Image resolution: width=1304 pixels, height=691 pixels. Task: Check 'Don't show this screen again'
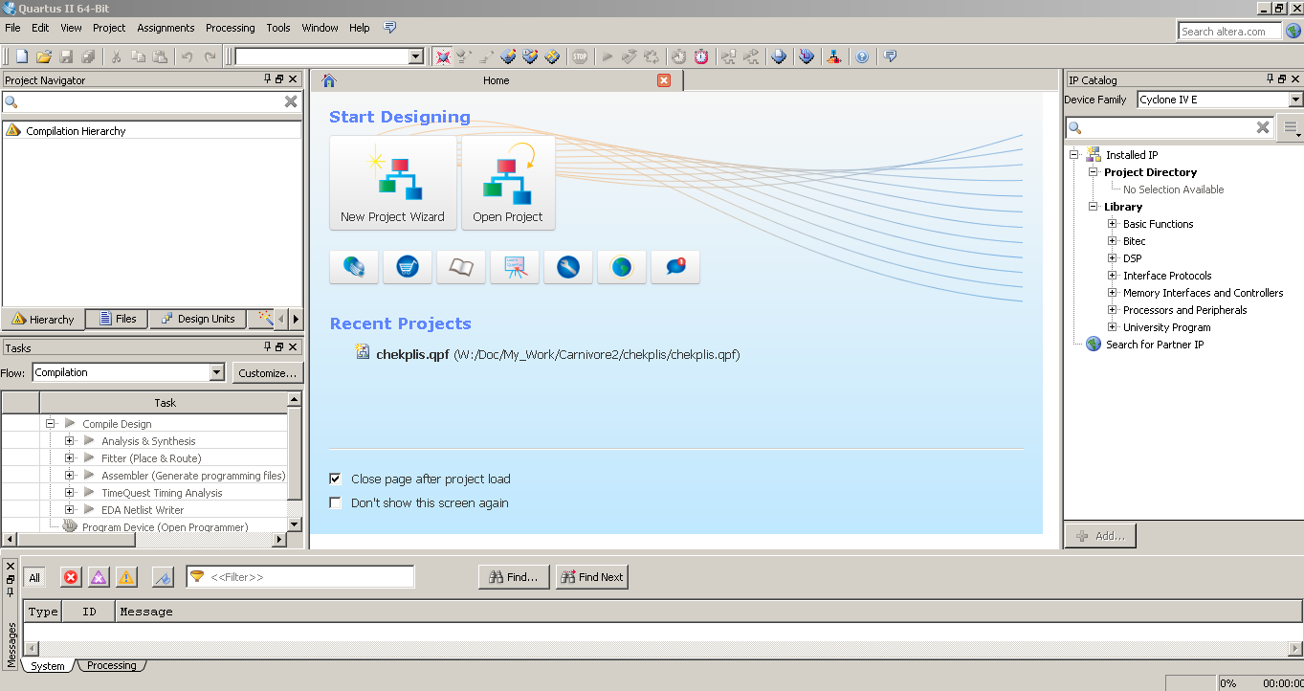tap(336, 502)
